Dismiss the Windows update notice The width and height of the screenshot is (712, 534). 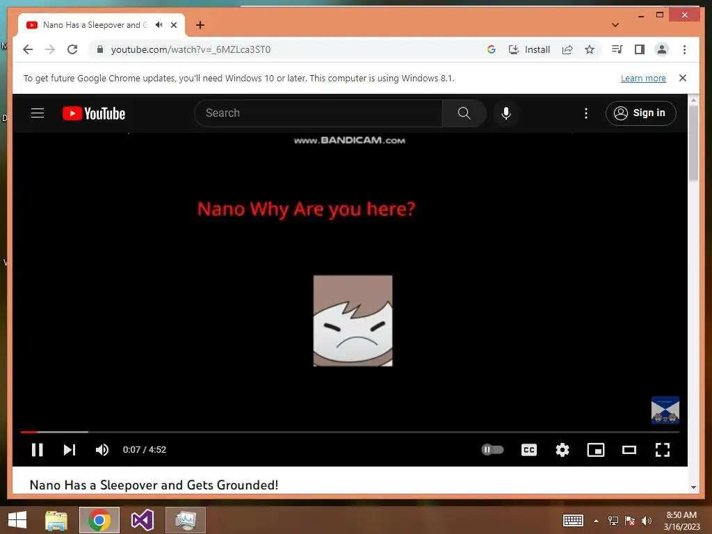[683, 78]
